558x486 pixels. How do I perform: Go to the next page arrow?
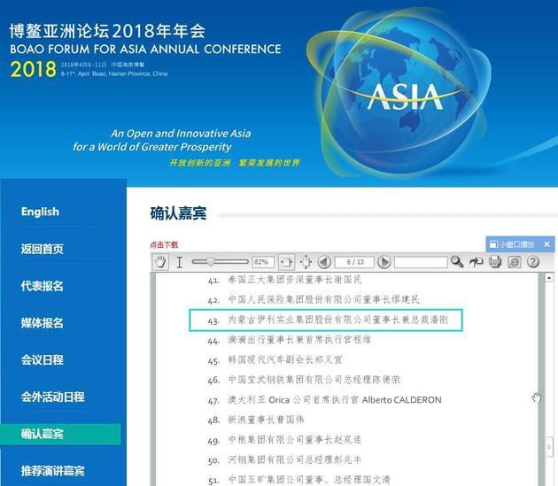coord(384,262)
